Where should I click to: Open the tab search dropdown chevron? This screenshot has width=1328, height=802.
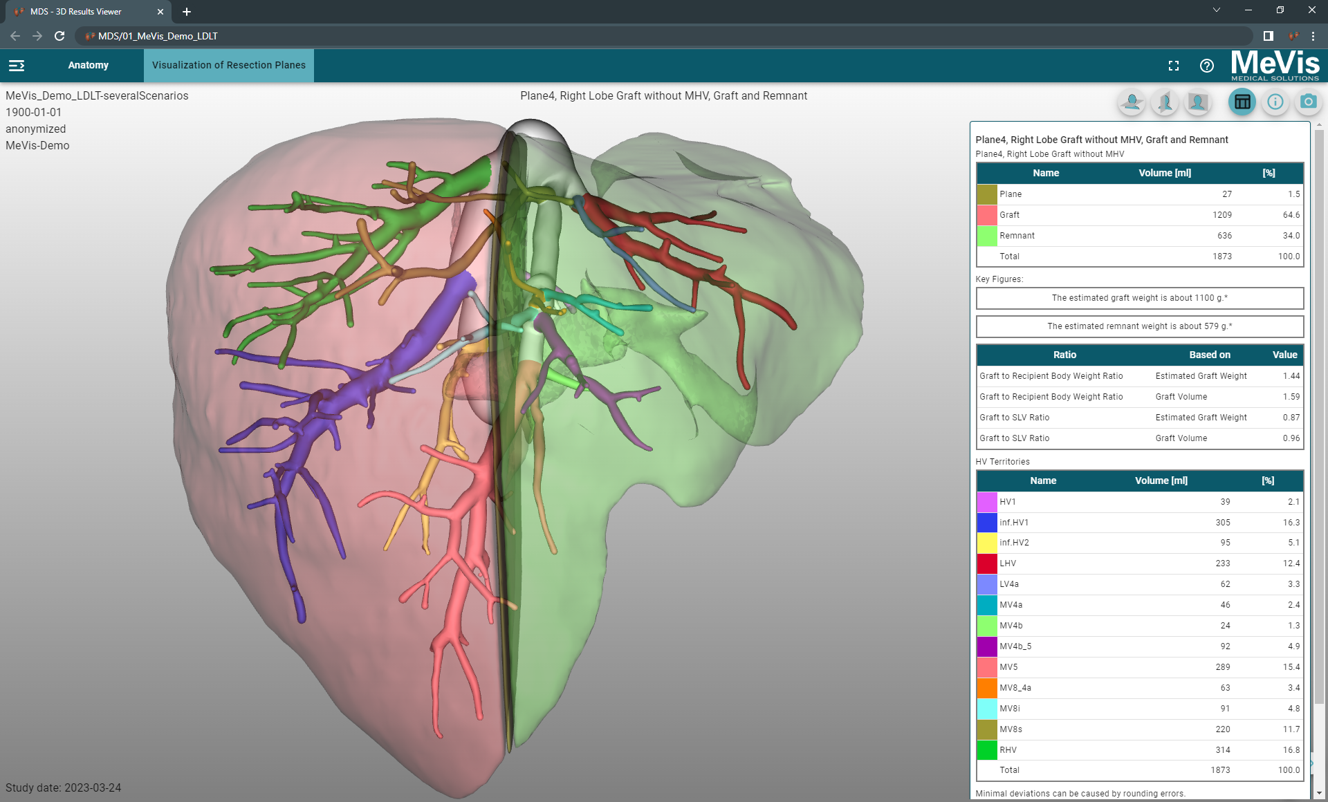[x=1216, y=10]
